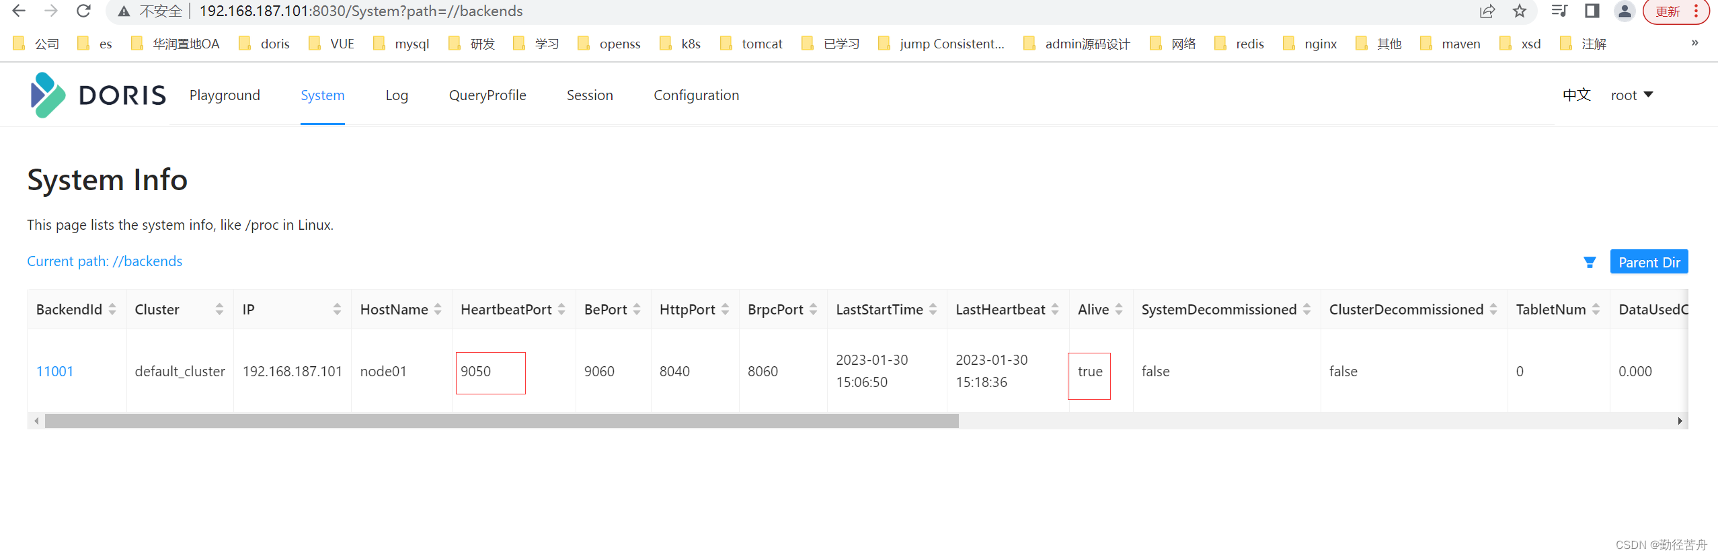1718x557 pixels.
Task: Open jump Consistent bookmark folder
Action: coord(941,44)
